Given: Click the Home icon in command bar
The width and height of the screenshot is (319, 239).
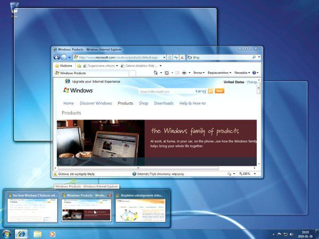Looking at the screenshot, I should 156,73.
